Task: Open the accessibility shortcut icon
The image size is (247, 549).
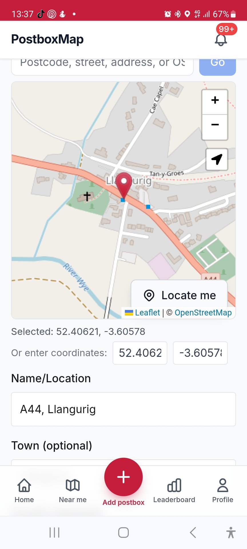Action: point(231,532)
